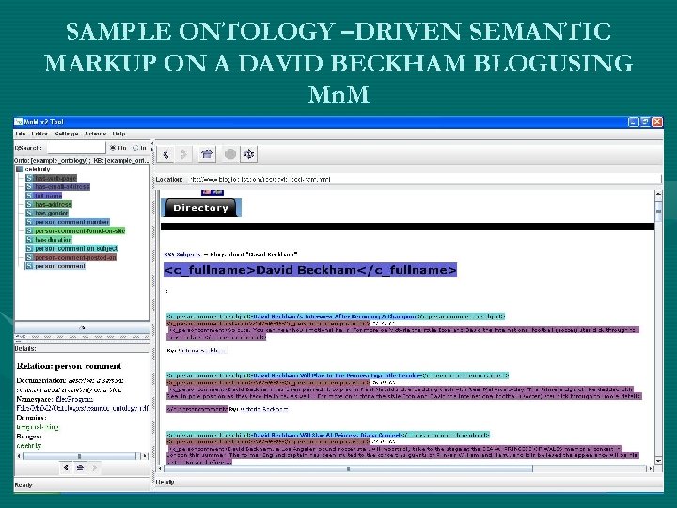Viewport: 677px width, 508px height.
Task: Click the celebrity range link in Details
Action: (x=29, y=445)
